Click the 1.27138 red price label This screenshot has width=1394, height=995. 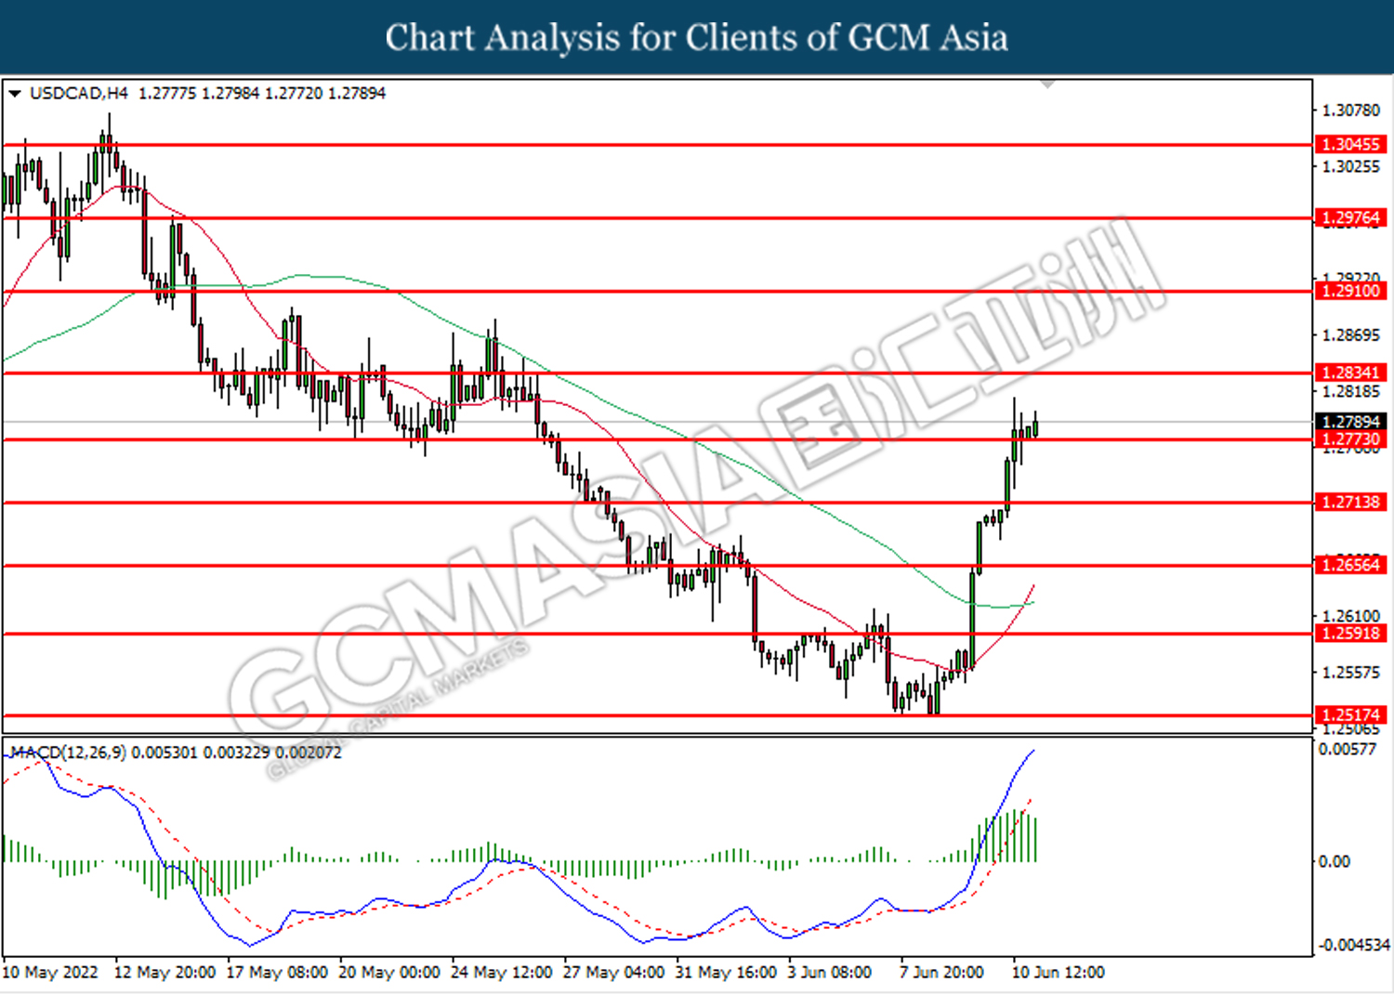click(1350, 502)
